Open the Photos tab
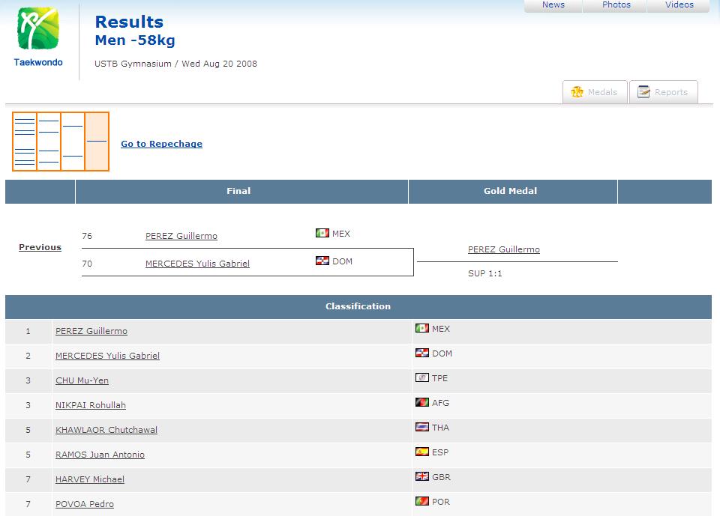The width and height of the screenshot is (720, 516). (616, 5)
